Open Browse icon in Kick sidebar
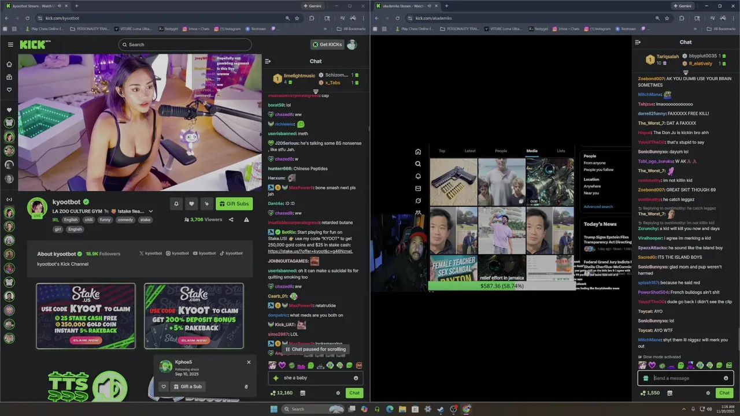The width and height of the screenshot is (740, 416). click(x=9, y=77)
